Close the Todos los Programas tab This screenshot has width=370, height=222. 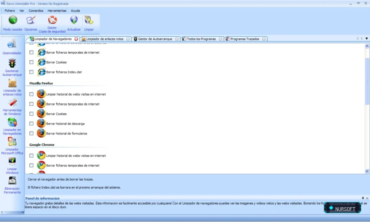220,39
